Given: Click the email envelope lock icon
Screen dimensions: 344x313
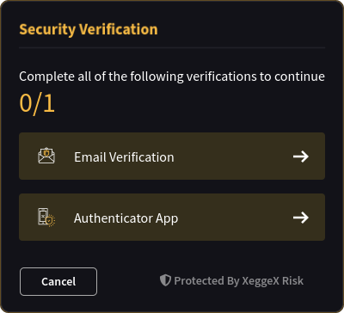Looking at the screenshot, I should pos(46,156).
